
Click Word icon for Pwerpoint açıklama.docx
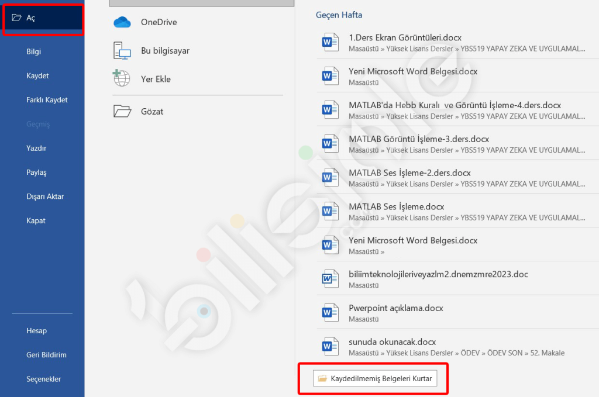331,313
